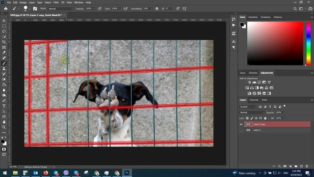The image size is (314, 177).
Task: Open Photoshop from the Windows taskbar
Action: pyautogui.click(x=127, y=173)
